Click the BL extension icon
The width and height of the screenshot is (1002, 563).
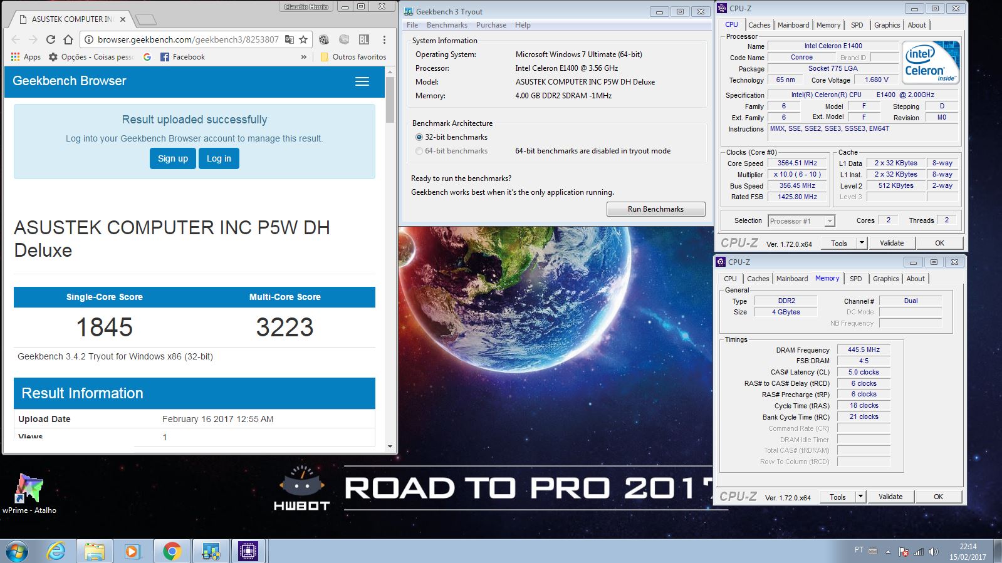coord(364,39)
